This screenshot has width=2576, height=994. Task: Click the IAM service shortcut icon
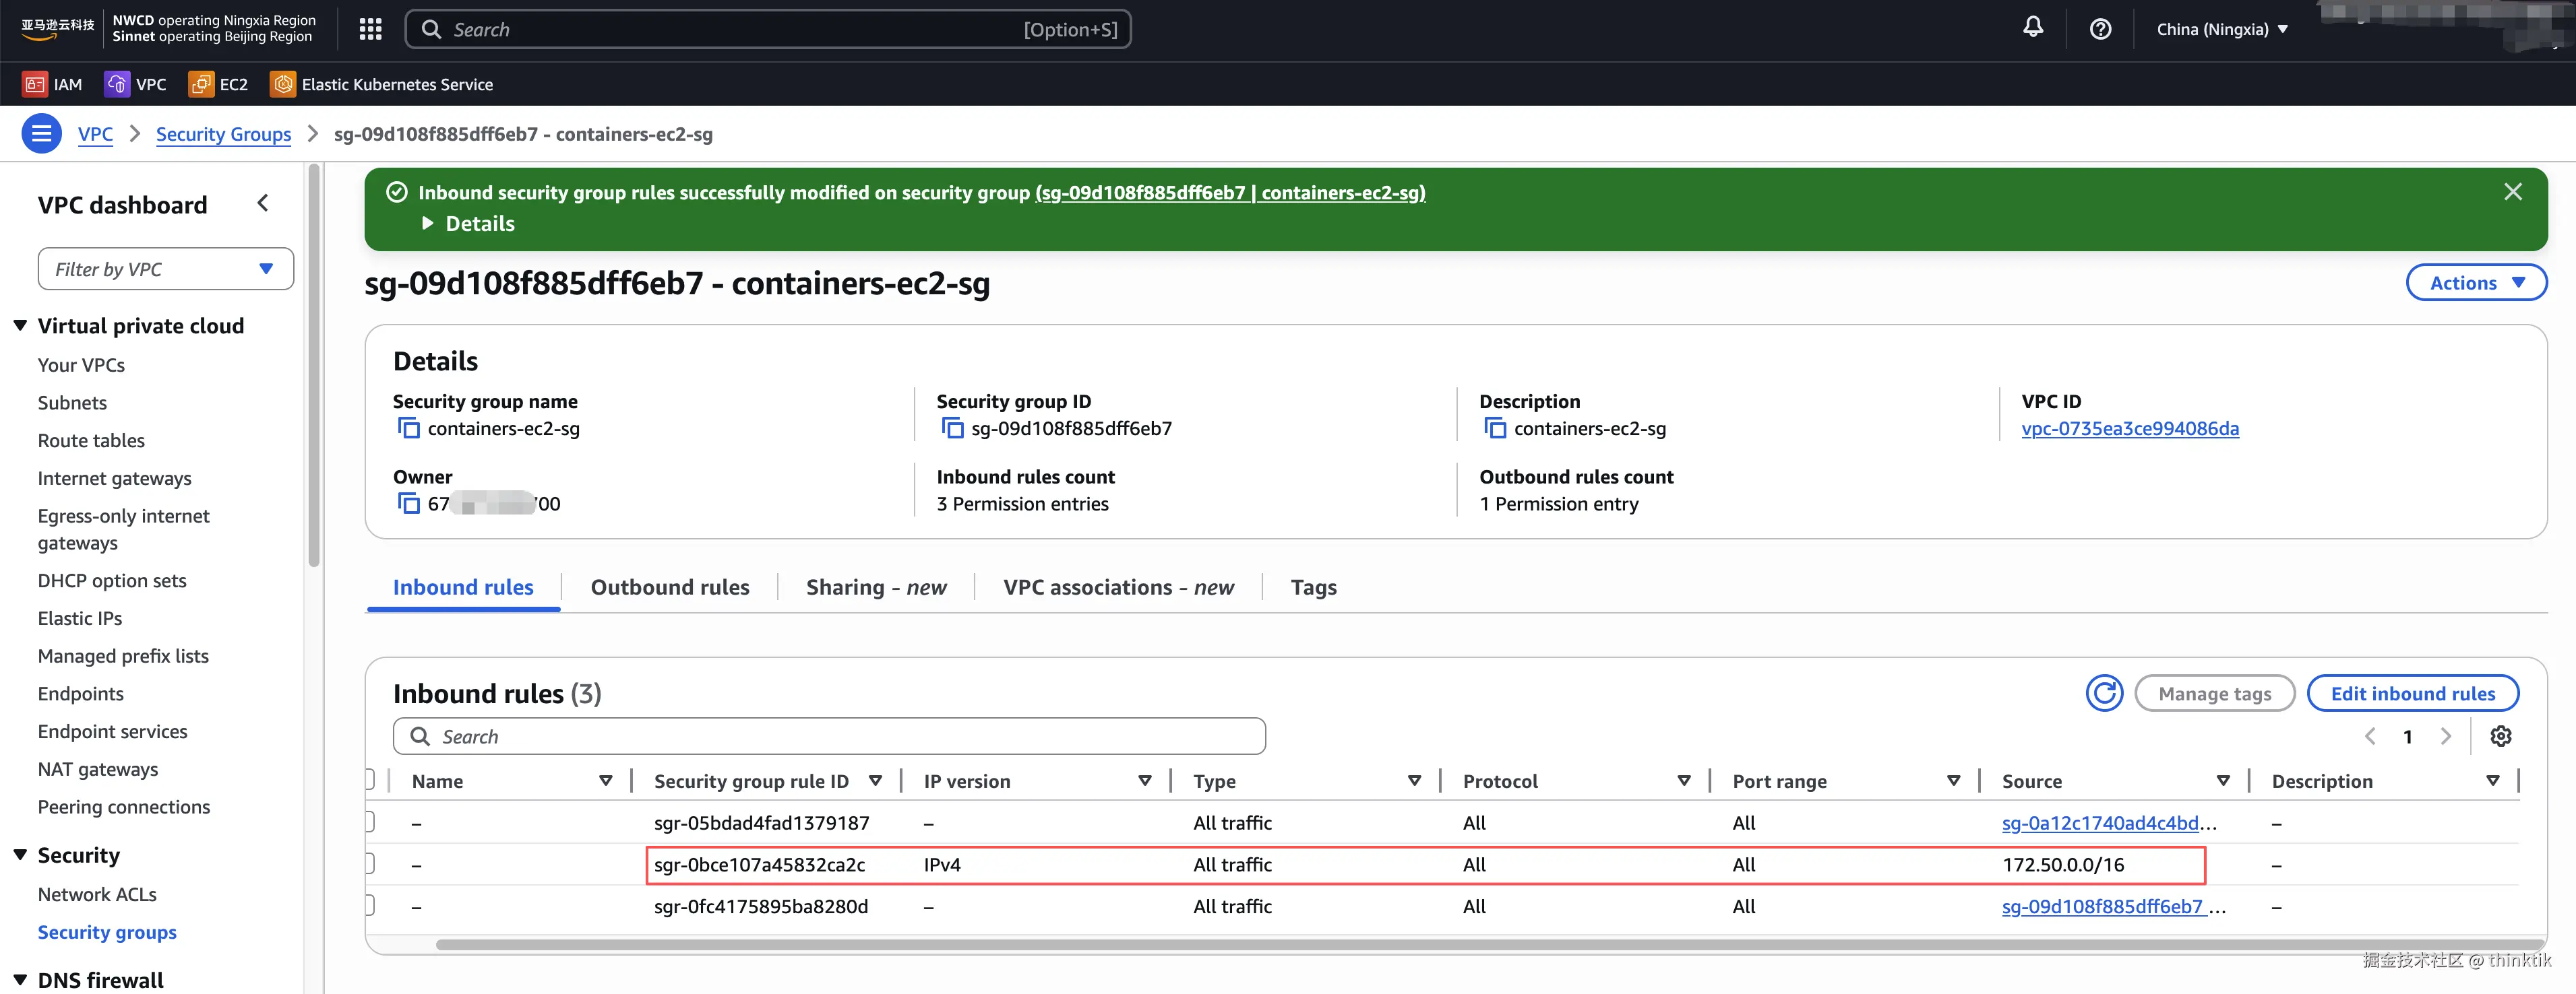click(35, 85)
